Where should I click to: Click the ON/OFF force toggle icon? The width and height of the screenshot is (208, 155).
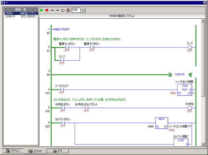tap(68, 10)
